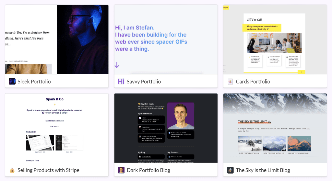332x181 pixels.
Task: Choose the Dark Portfolio Blog title
Action: 148,170
